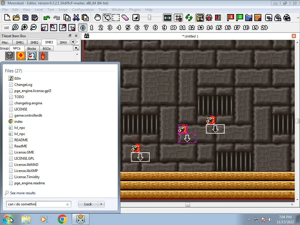Go to bottom-left section corner
Screen dimensions: 300x225
(44, 28)
